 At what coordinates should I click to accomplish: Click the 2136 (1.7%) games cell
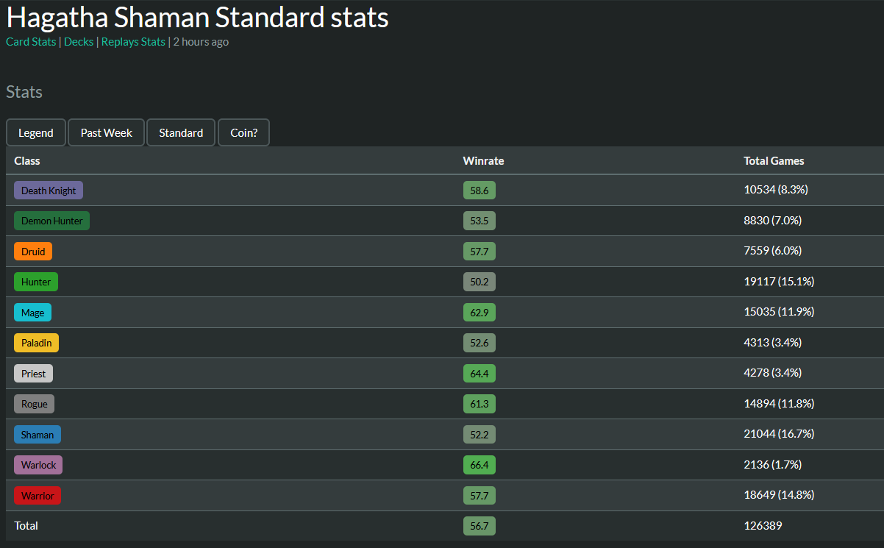tap(773, 464)
